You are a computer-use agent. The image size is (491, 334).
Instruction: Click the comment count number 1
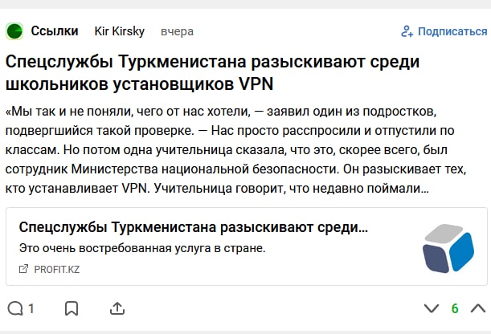click(31, 308)
